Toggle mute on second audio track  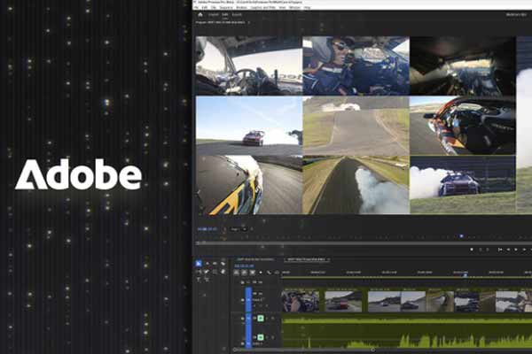[x=261, y=337]
